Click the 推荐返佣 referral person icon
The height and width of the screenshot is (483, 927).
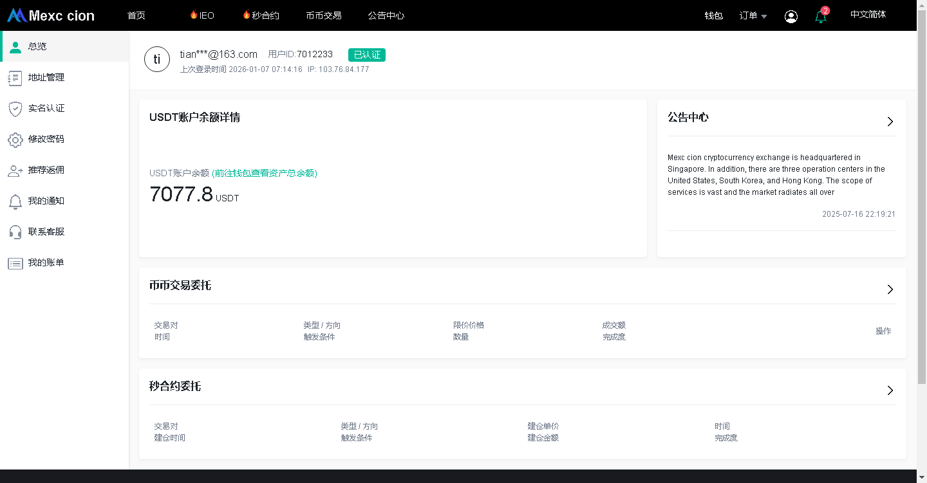[15, 170]
